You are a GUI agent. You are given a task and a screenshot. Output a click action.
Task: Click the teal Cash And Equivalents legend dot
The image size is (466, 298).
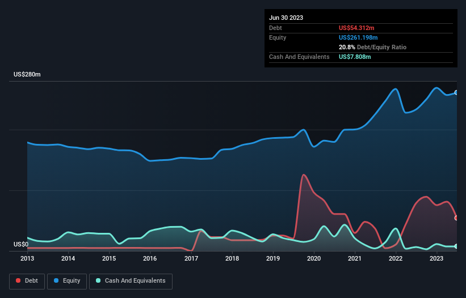[x=98, y=280]
